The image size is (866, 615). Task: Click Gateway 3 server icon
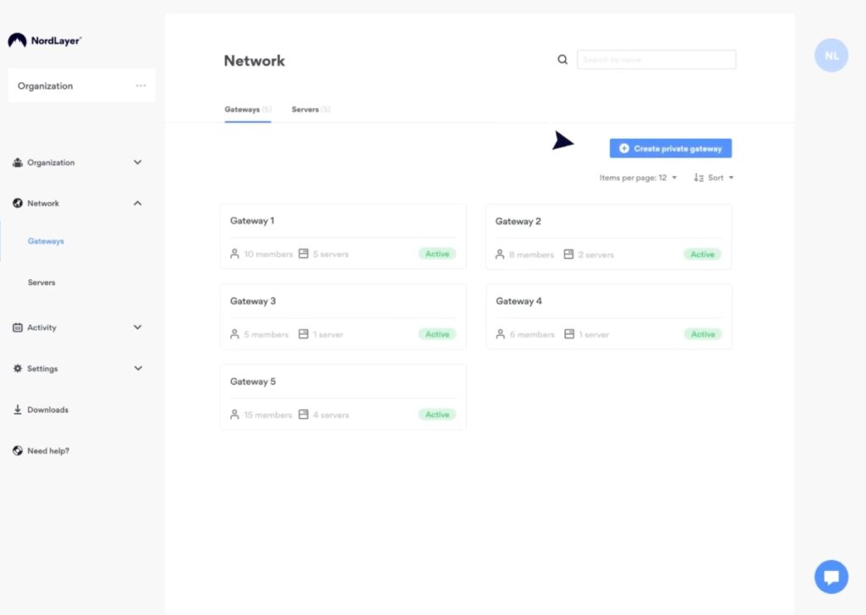[304, 334]
